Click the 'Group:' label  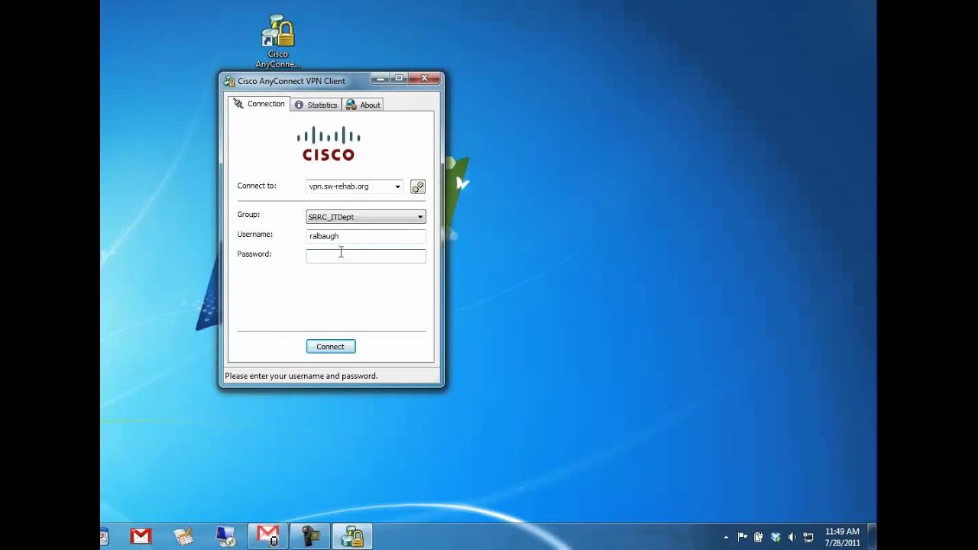pos(248,215)
